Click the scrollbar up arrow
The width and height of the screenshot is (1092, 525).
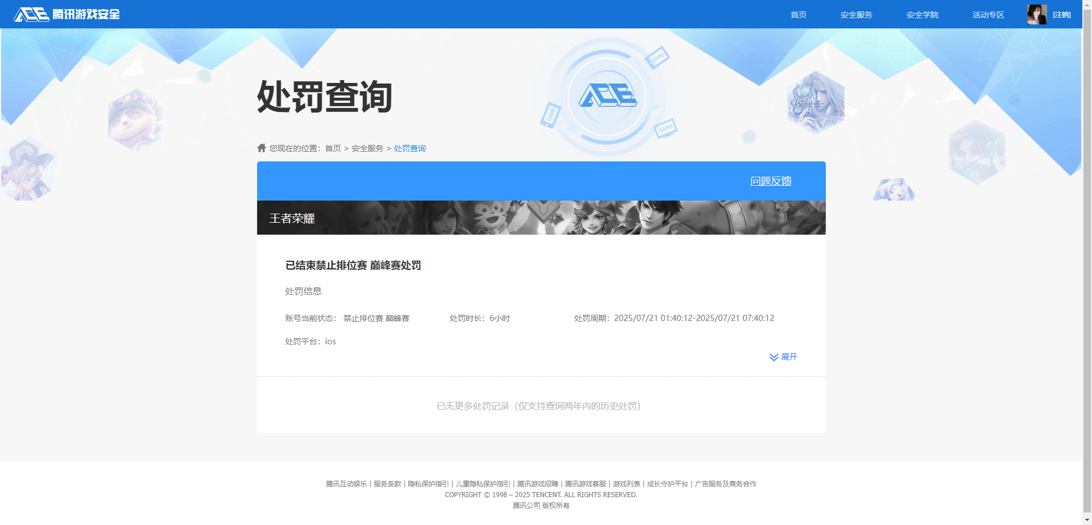[1087, 5]
